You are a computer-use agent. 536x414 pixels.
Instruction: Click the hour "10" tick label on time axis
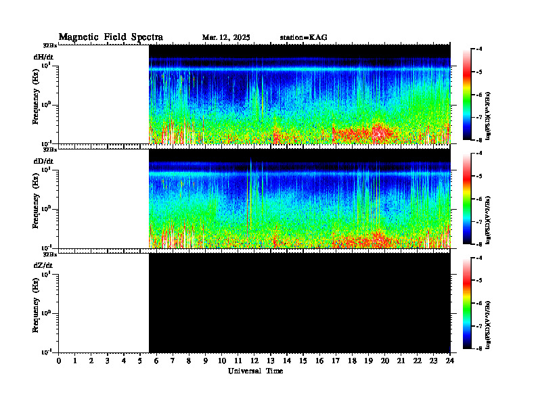click(222, 361)
